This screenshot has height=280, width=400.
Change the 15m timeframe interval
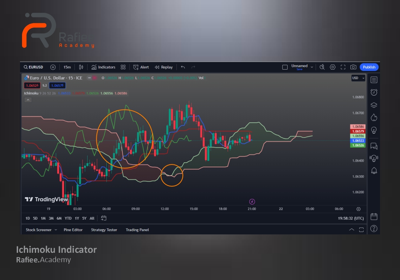pyautogui.click(x=67, y=67)
